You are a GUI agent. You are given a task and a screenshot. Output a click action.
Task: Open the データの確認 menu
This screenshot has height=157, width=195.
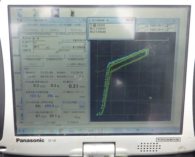65,25
